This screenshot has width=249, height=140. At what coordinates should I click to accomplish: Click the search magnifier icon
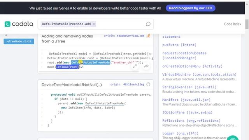[x=148, y=24]
